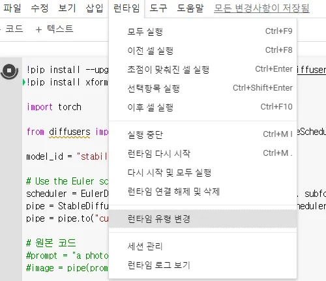
Task: Open 세션 관리 from the menu
Action: coord(203,246)
